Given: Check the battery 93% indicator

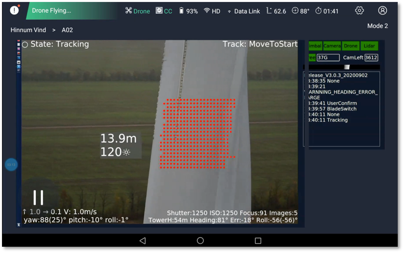Looking at the screenshot, I should (x=188, y=11).
